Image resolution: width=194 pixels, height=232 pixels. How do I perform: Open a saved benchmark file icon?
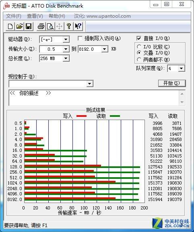tap(19, 26)
